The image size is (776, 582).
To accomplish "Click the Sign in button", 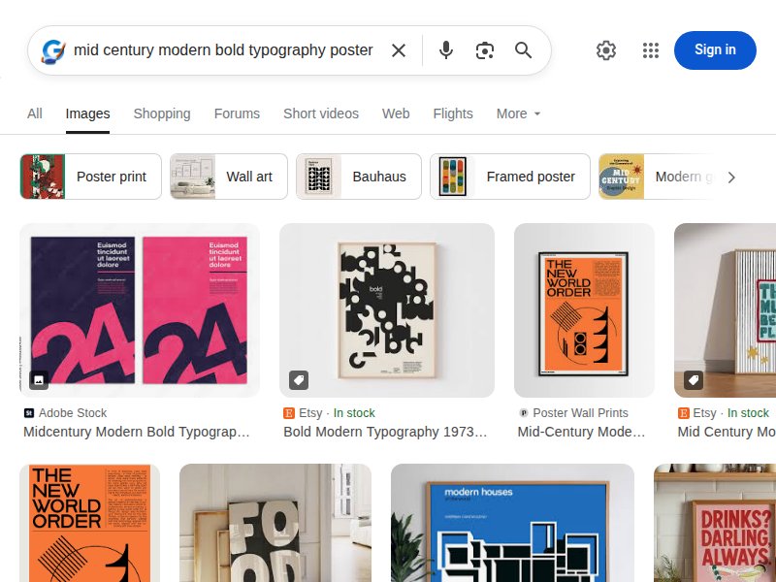I will pos(715,50).
